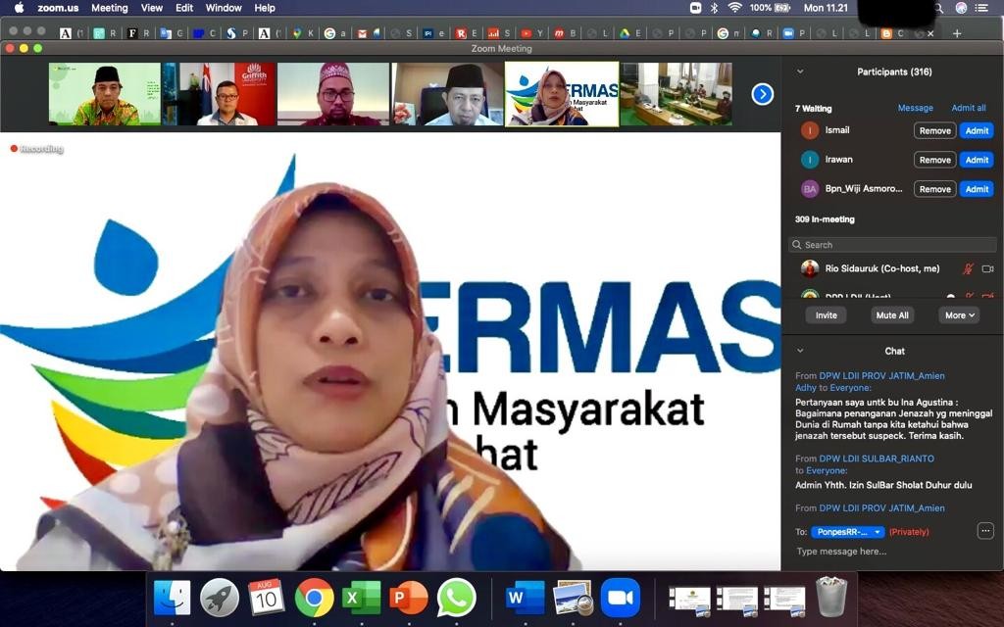Screen dimensions: 1004x627
Task: Open the Window menu
Action: point(224,8)
